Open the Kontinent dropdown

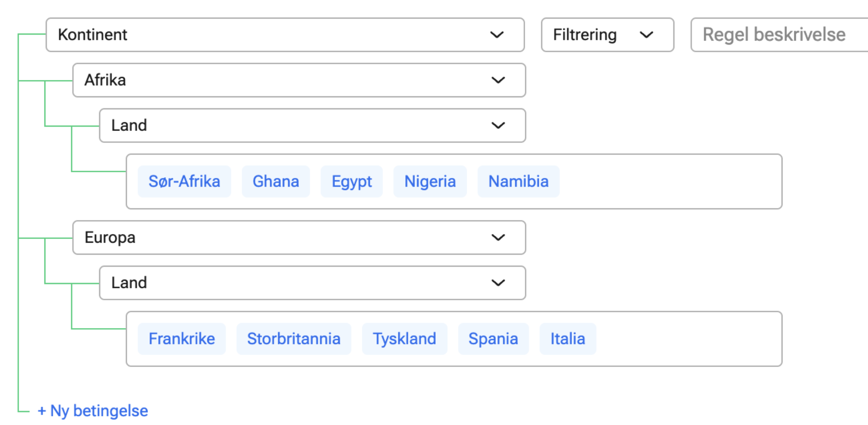285,35
